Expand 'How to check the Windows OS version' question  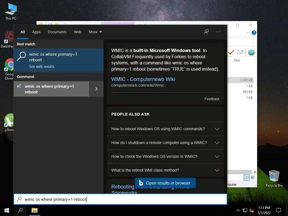point(165,156)
